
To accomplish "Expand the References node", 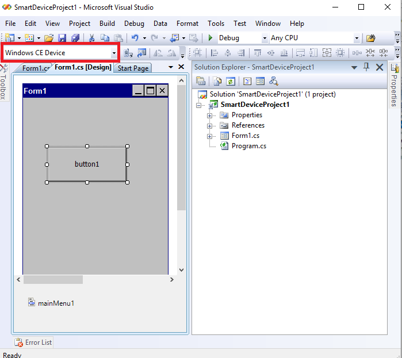I will (x=209, y=126).
